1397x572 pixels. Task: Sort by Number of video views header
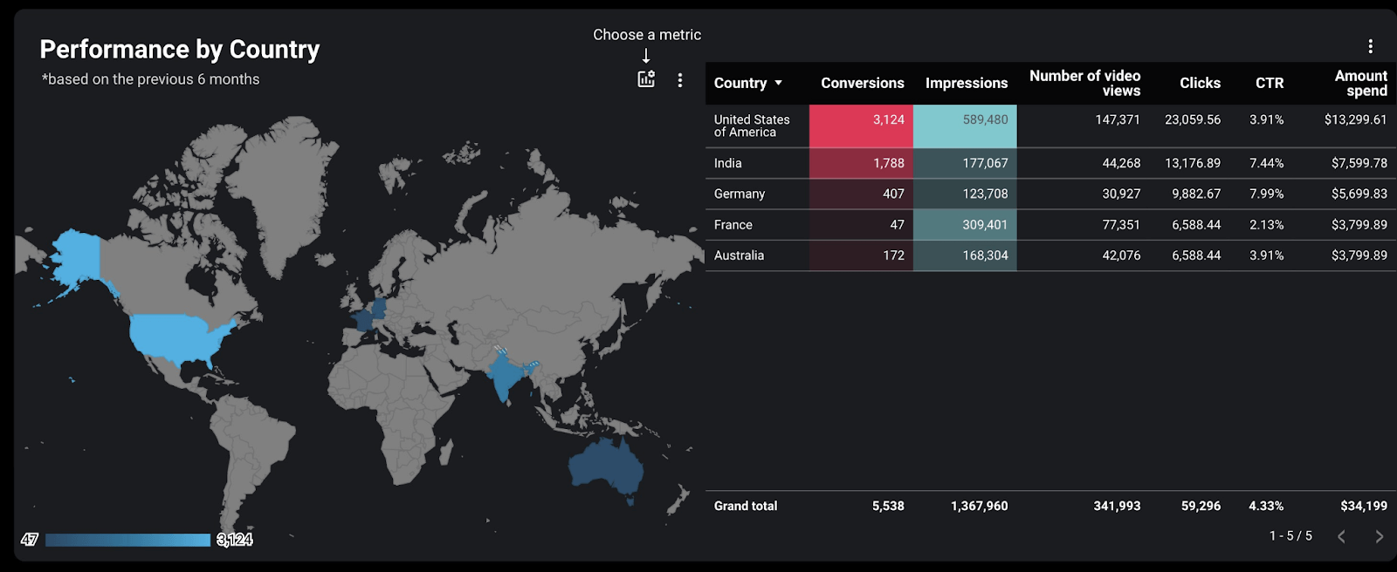[1084, 83]
